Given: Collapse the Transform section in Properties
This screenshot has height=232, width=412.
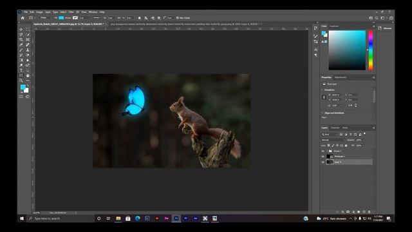Looking at the screenshot, I should tap(323, 90).
